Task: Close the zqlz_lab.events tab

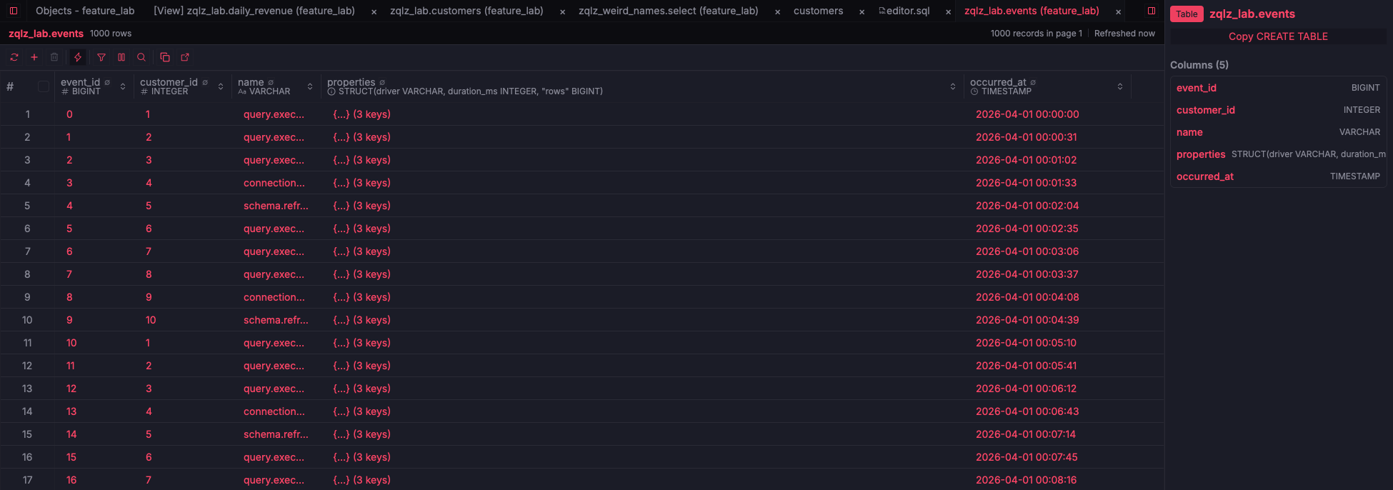Action: pos(1118,11)
